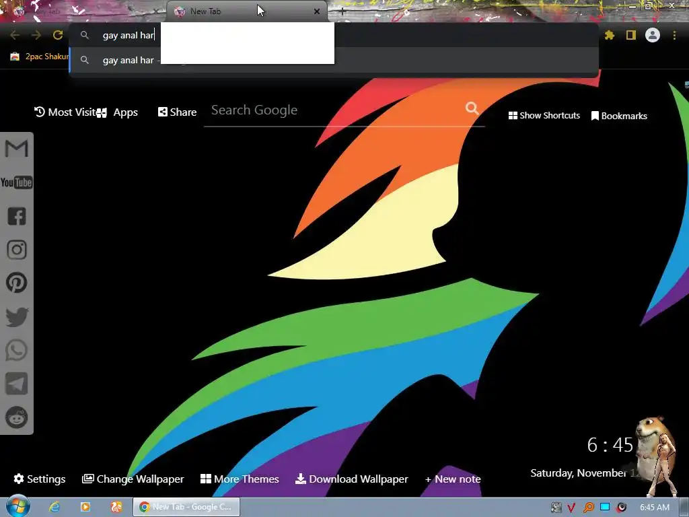Go back using the browser arrow

coord(15,35)
